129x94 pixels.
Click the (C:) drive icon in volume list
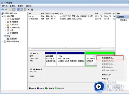(30, 16)
